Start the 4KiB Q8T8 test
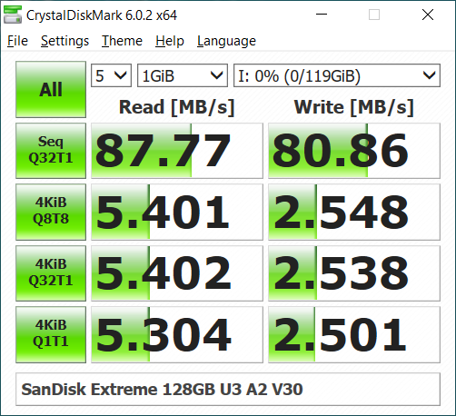Screen dimensions: 456x416 pyautogui.click(x=51, y=212)
